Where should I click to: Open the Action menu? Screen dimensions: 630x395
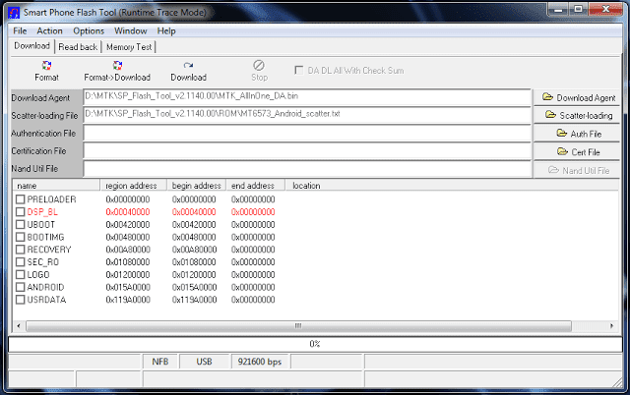coord(49,30)
